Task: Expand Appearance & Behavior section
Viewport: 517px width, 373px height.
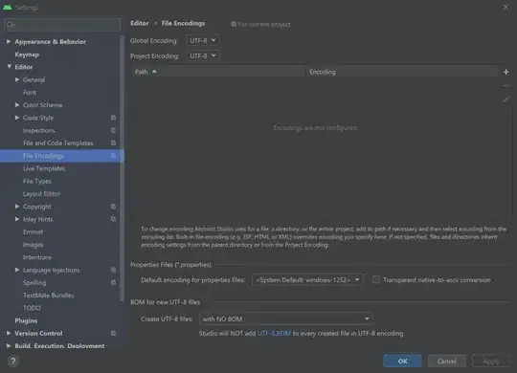Action: (x=9, y=41)
